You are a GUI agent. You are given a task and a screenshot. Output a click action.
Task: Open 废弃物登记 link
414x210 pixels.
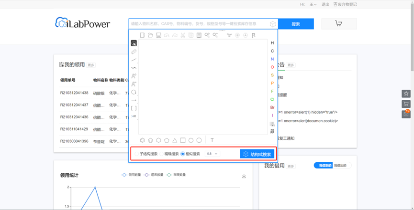(x=345, y=4)
